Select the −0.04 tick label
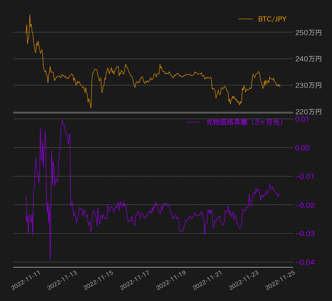Viewport: 332px width, 301px height. (304, 262)
